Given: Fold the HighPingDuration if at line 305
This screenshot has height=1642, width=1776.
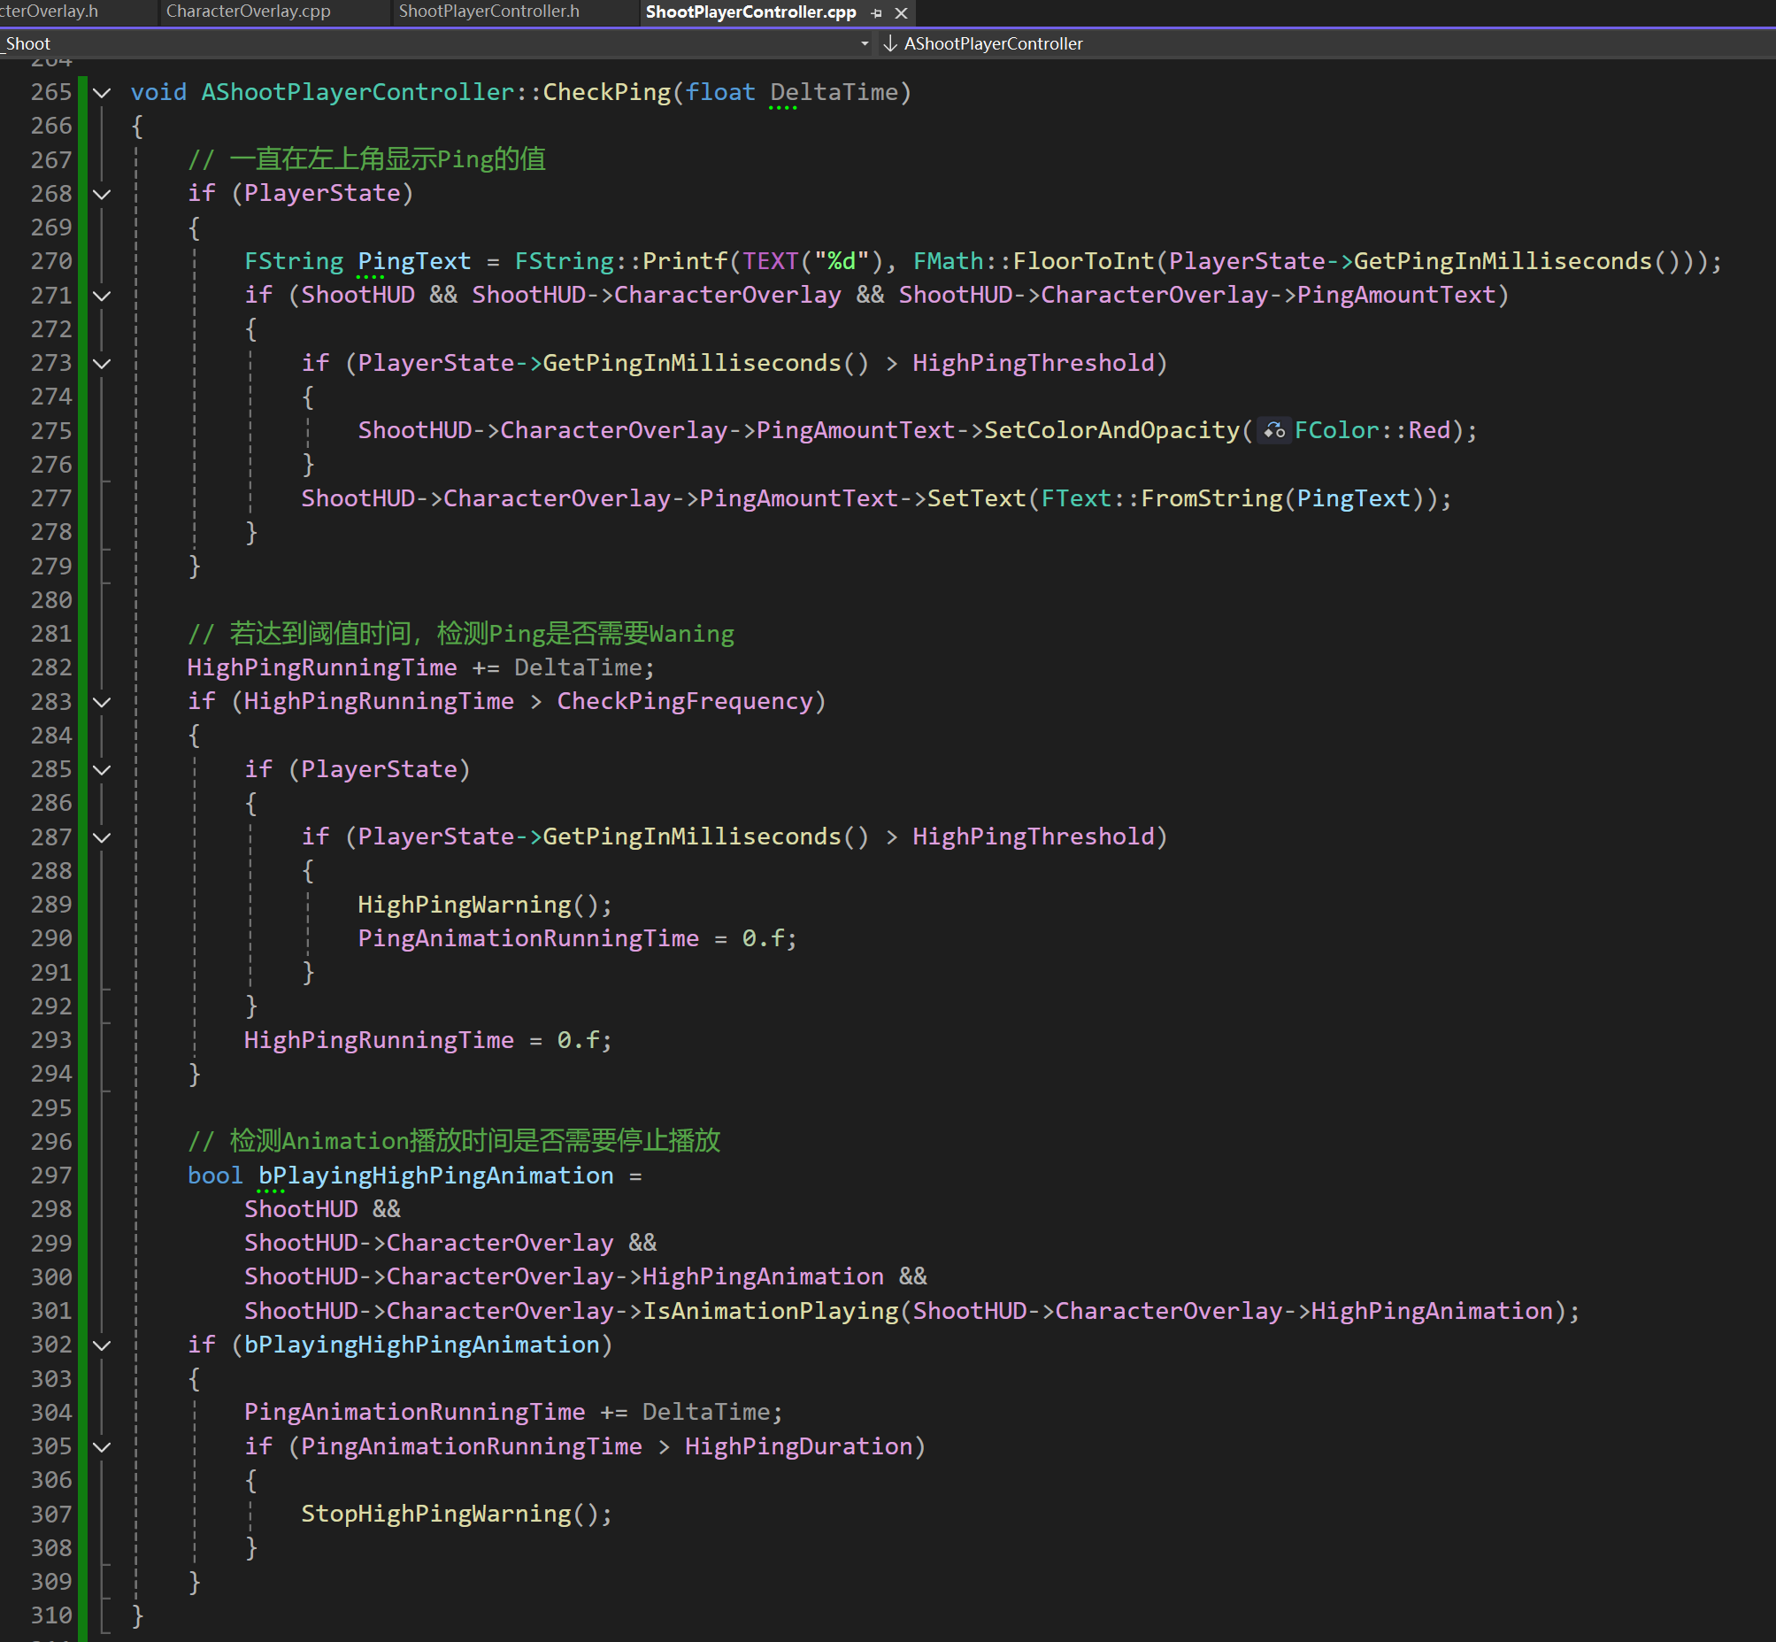Looking at the screenshot, I should coord(102,1446).
